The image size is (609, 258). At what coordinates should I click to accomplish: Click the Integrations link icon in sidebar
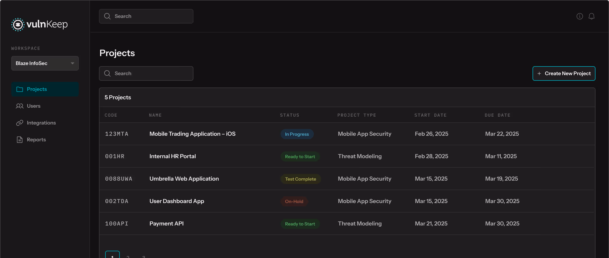tap(20, 123)
